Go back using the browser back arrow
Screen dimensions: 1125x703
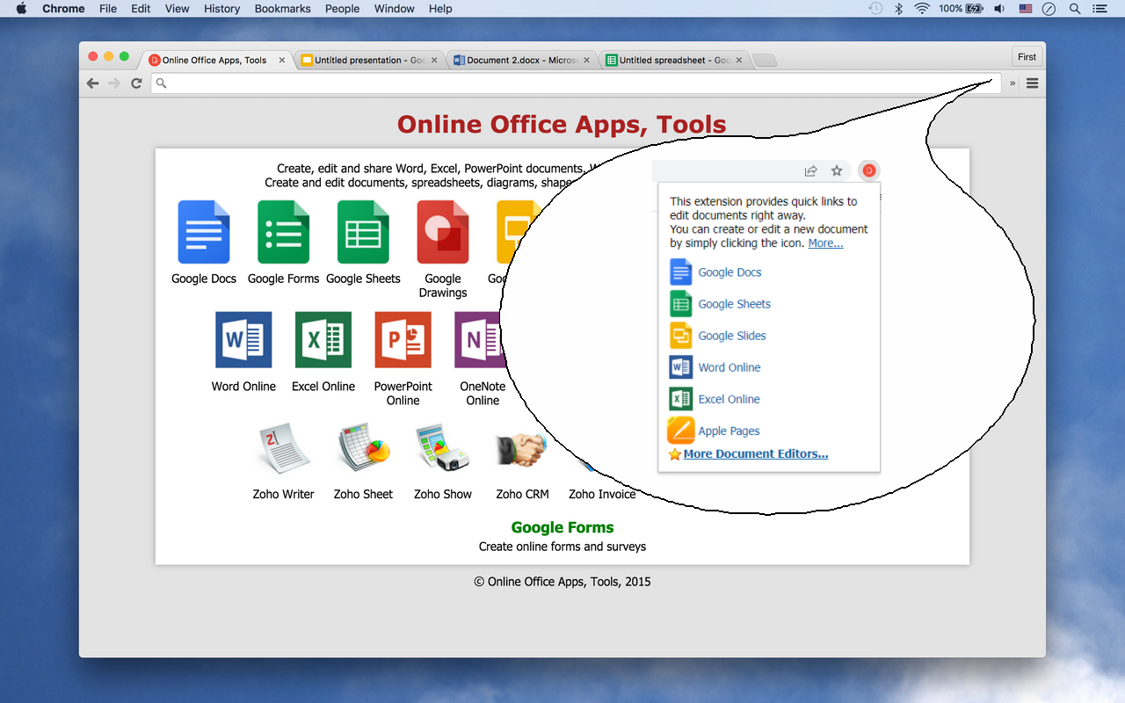point(93,83)
